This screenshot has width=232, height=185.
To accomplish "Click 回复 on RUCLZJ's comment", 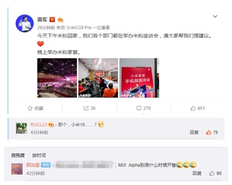I will click(194, 132).
